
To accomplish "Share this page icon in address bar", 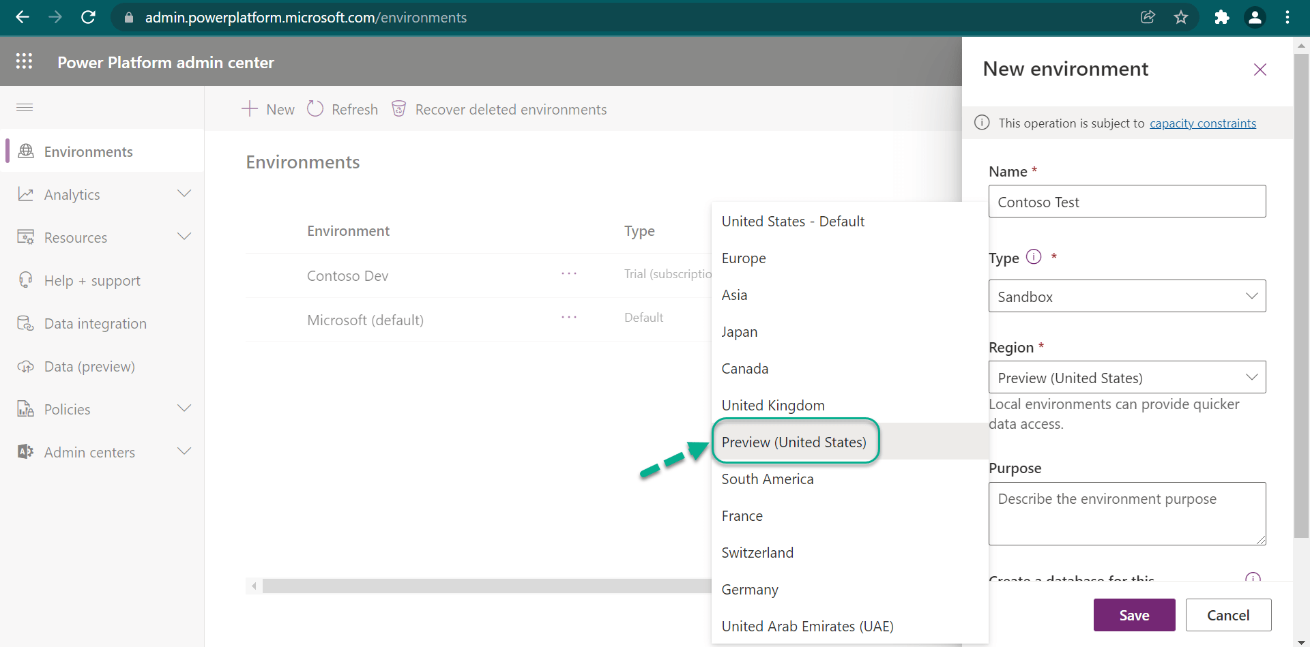I will coord(1148,17).
